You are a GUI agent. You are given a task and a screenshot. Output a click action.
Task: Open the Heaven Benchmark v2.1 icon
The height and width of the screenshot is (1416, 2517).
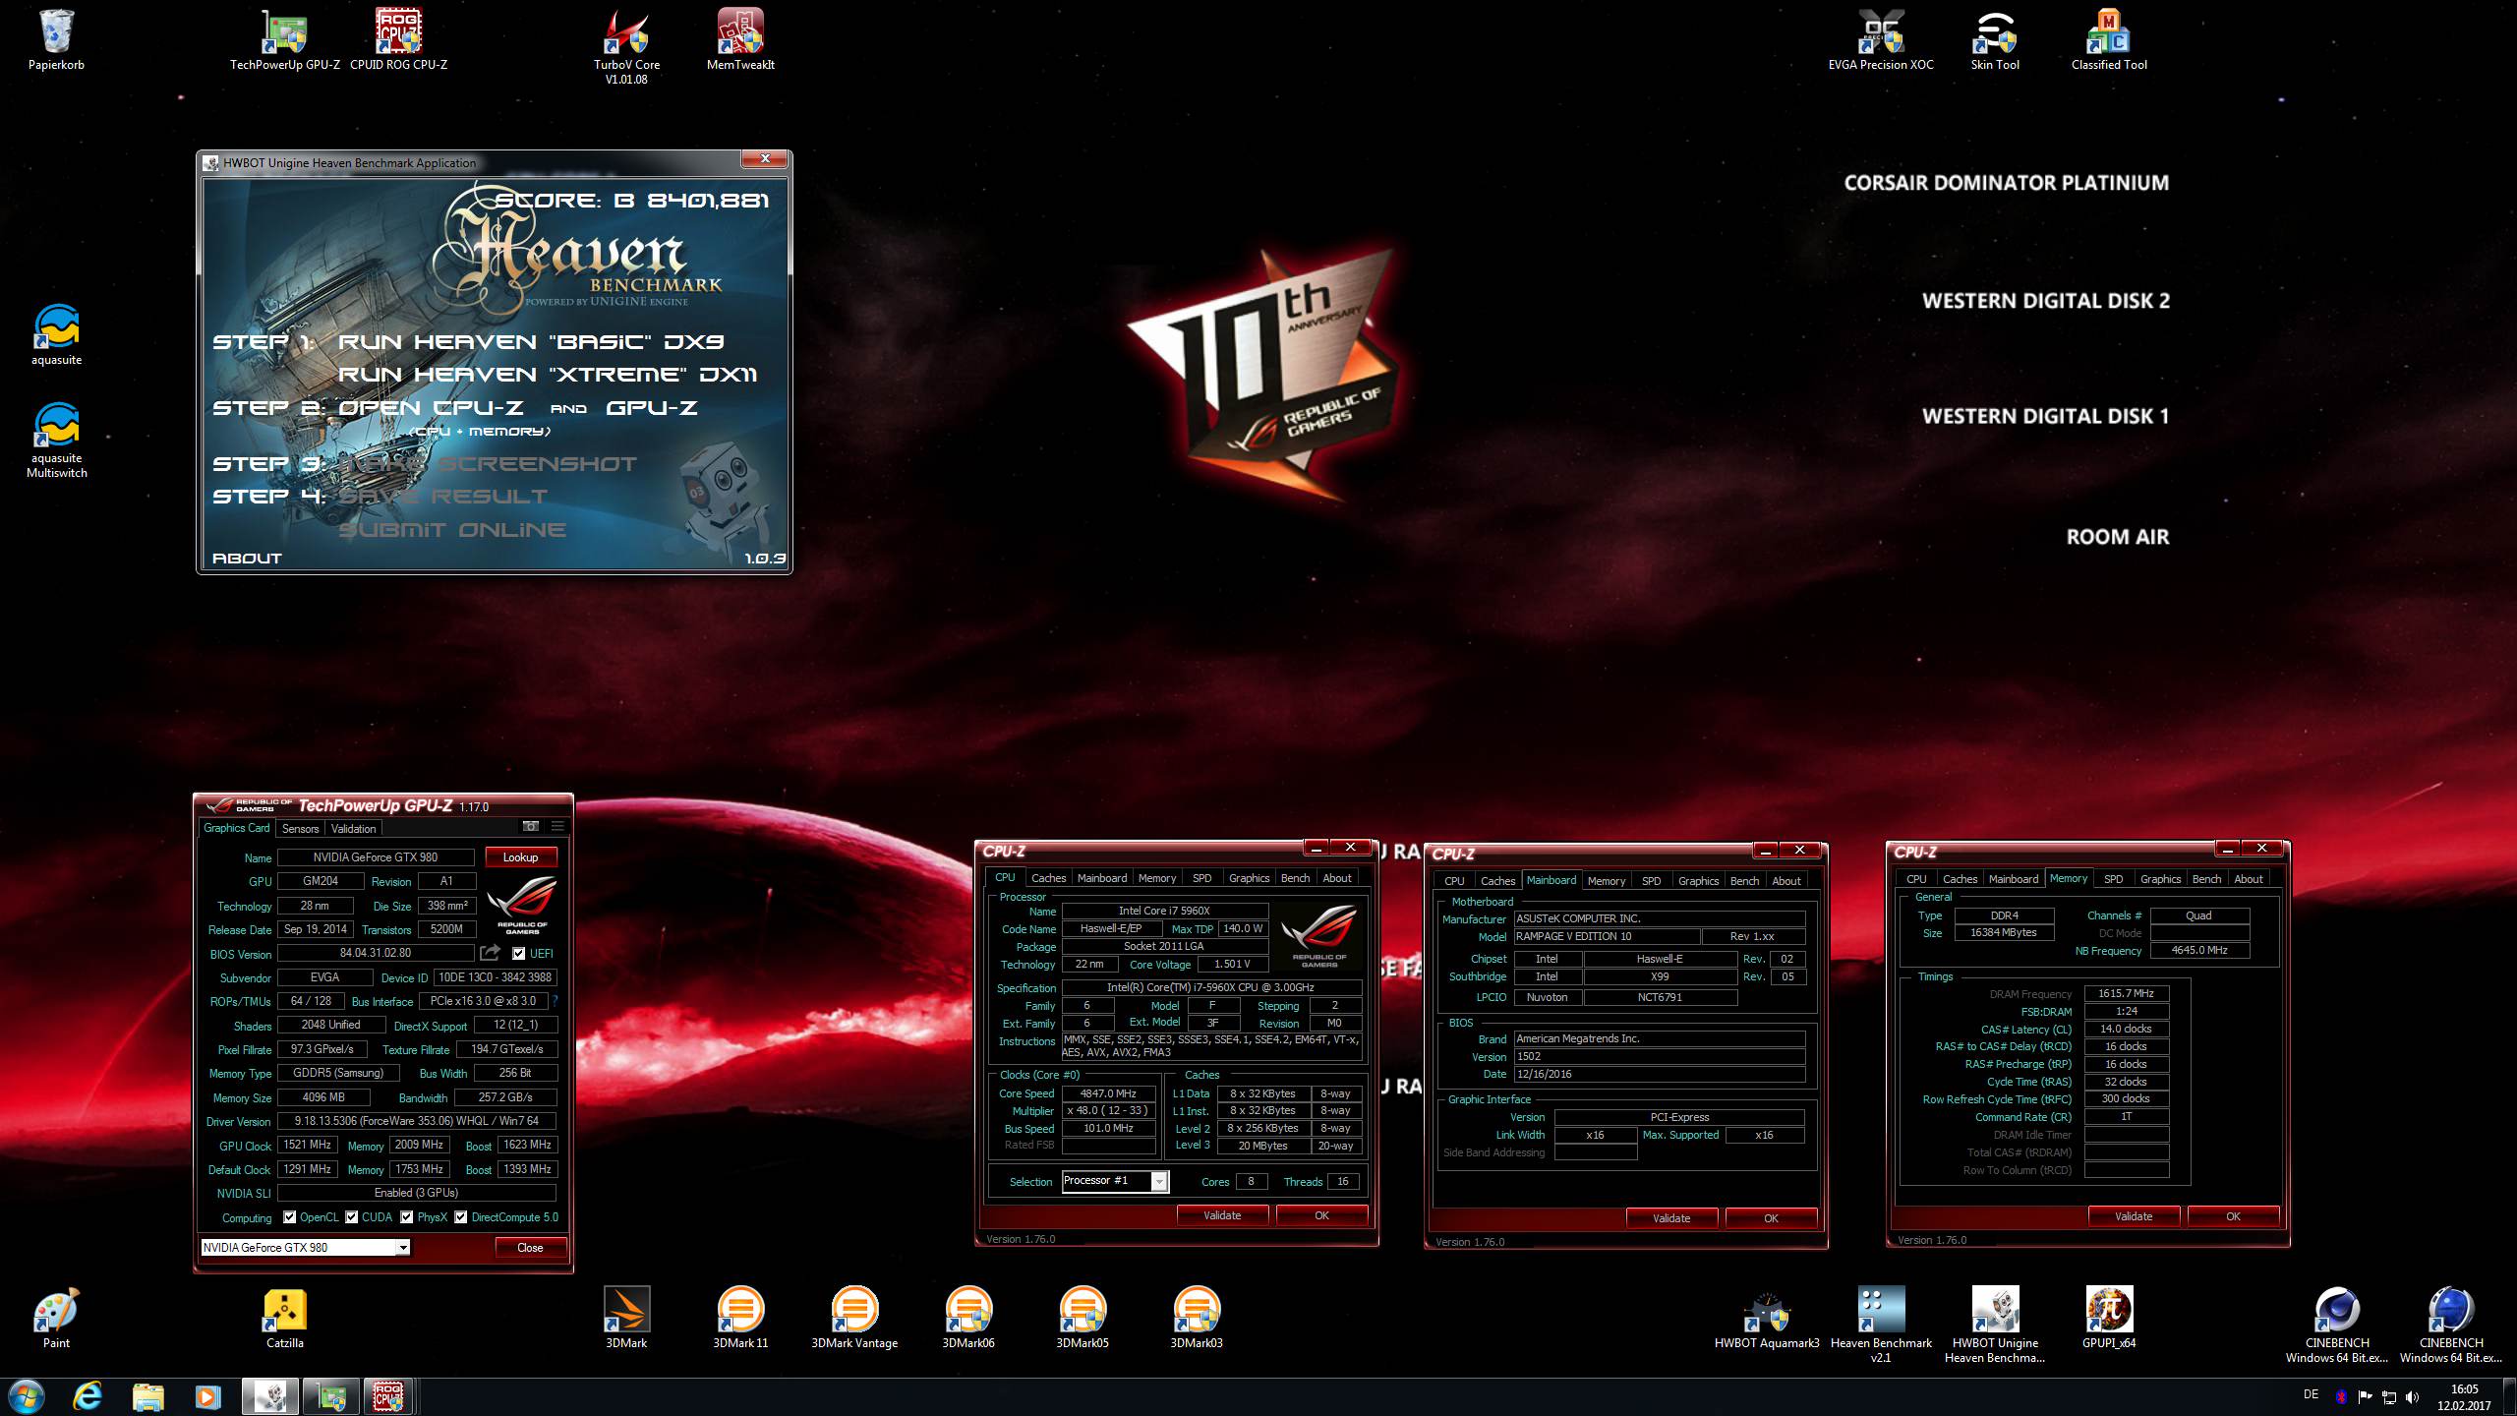click(x=1881, y=1325)
